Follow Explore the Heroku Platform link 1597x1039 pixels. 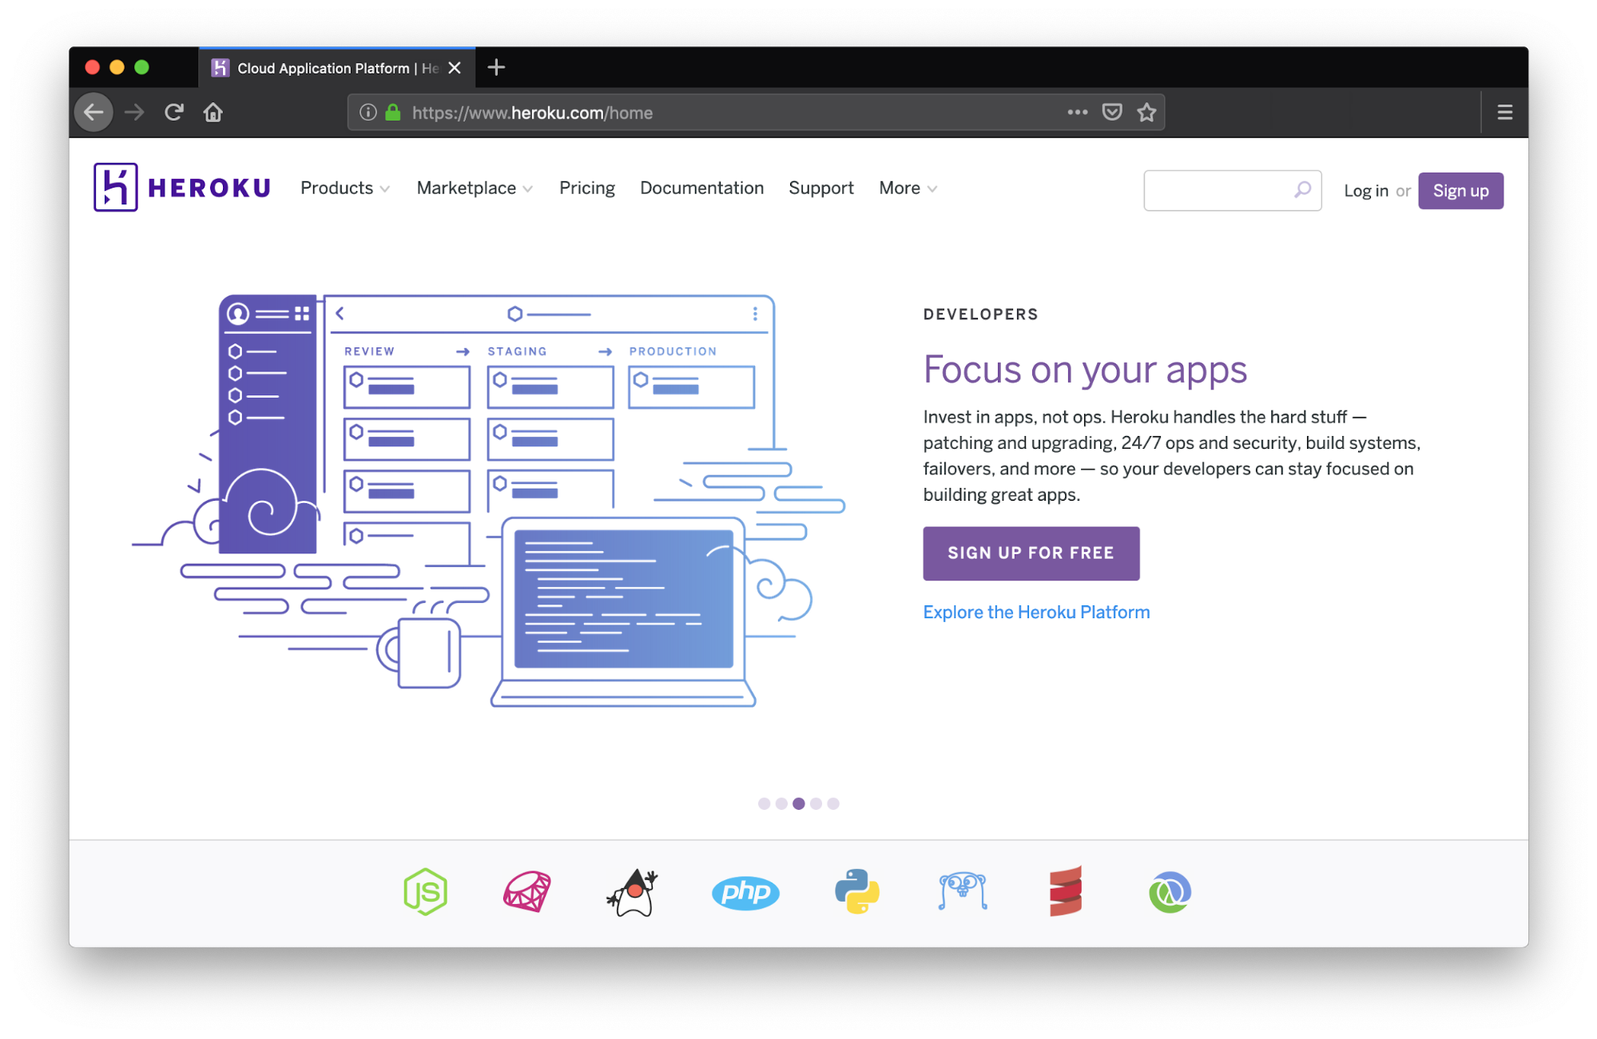click(x=1036, y=613)
